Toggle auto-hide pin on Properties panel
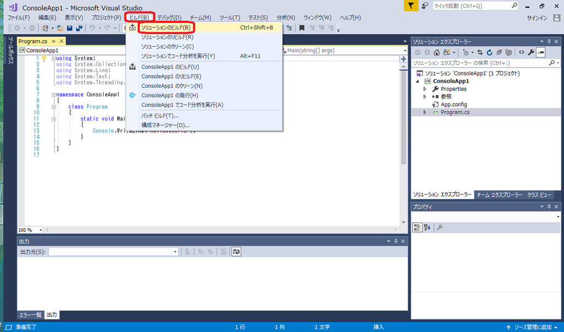Image resolution: width=564 pixels, height=332 pixels. [x=549, y=207]
